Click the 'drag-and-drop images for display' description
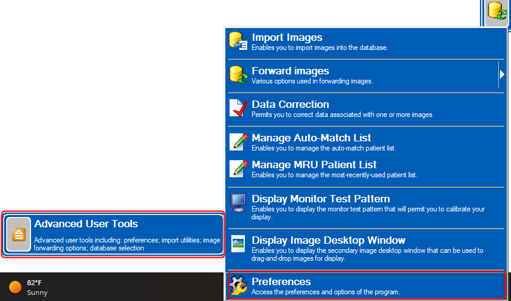Screen dimensions: 511x301 pos(367,255)
